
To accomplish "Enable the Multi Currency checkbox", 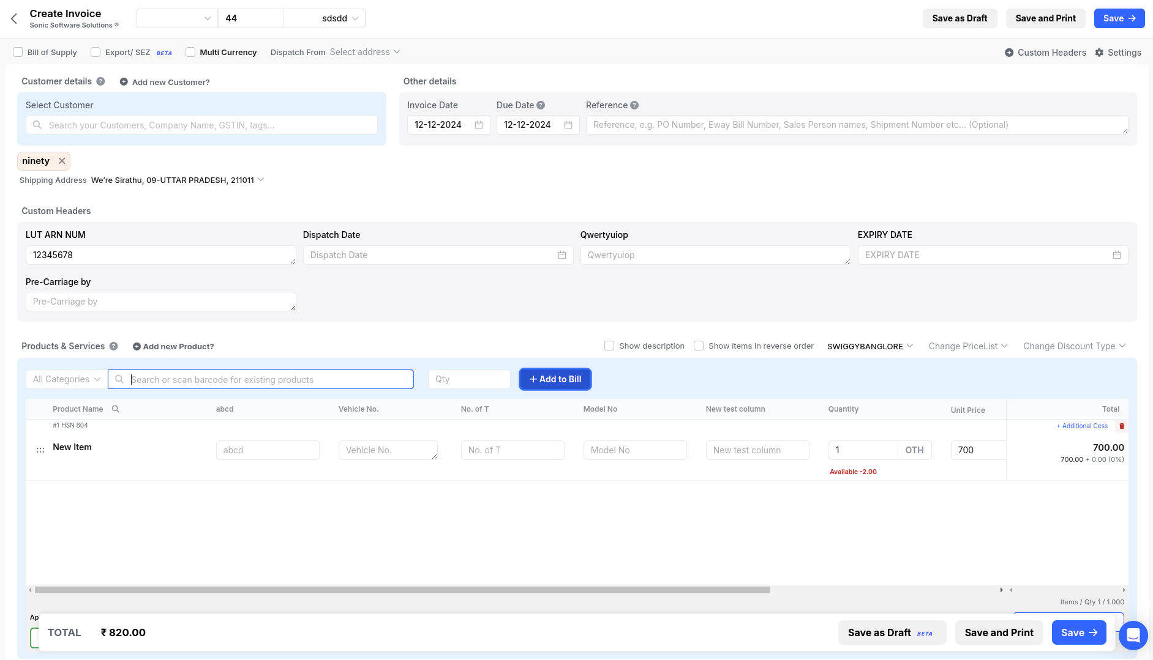I will [x=190, y=52].
